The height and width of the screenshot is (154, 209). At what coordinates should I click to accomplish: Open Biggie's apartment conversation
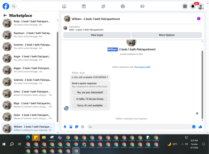point(28,70)
